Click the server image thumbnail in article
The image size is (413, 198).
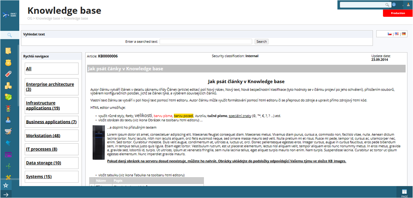click(99, 142)
